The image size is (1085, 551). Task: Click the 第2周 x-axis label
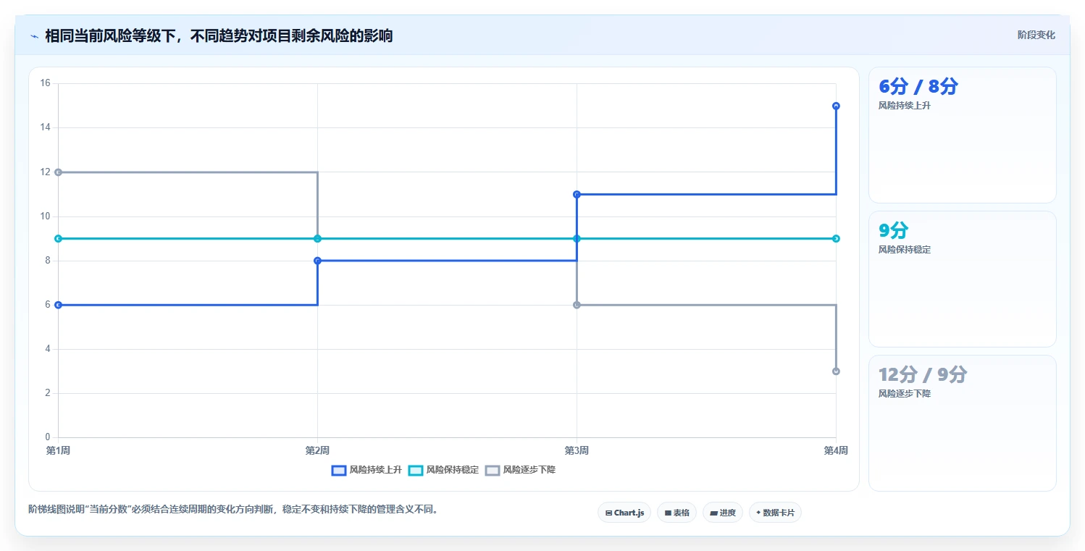tap(317, 451)
